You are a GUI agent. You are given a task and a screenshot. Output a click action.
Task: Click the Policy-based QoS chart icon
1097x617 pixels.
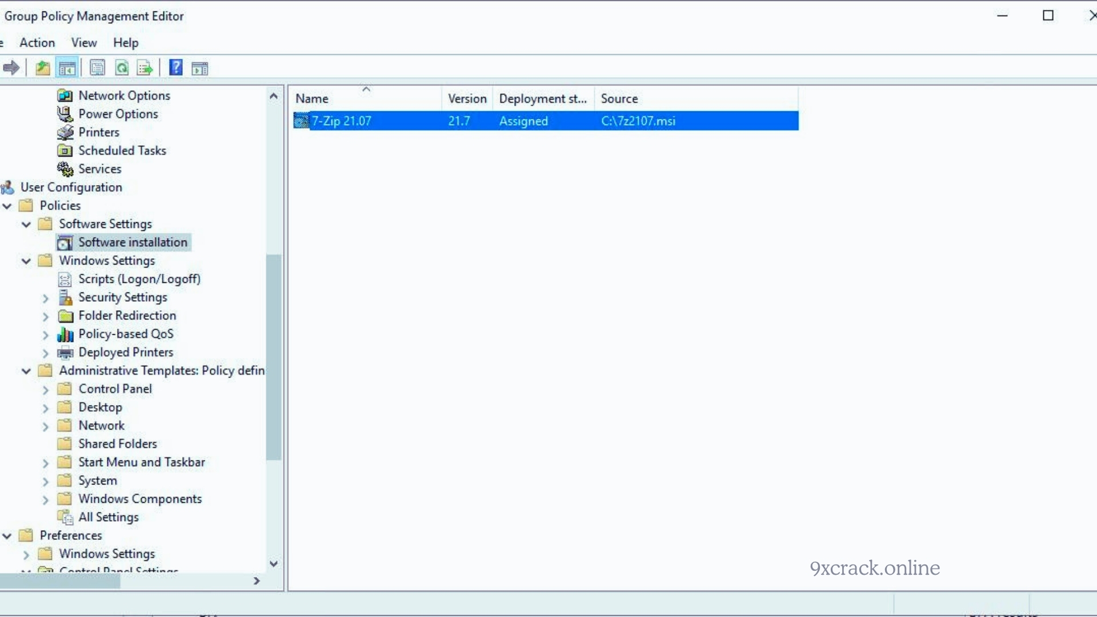tap(66, 334)
